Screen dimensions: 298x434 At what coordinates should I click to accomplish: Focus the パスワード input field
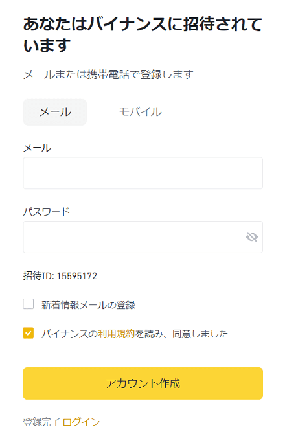click(143, 237)
